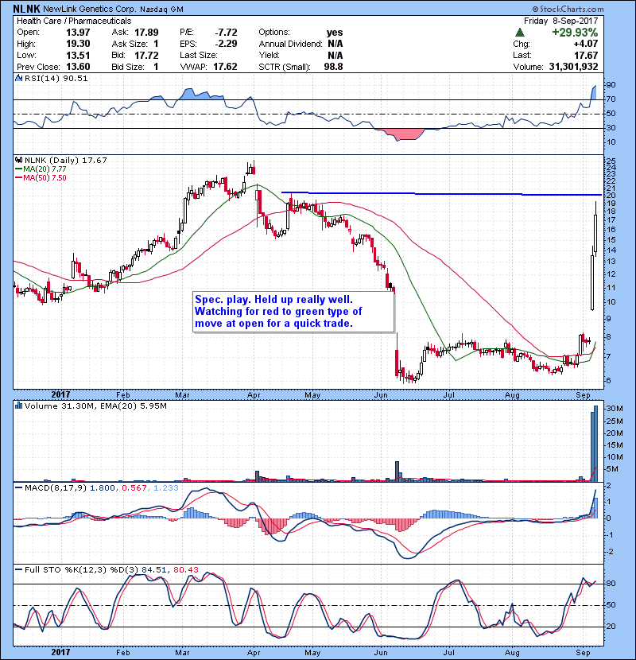Click the blue horizontal resistance line near 20
The image size is (636, 660).
[x=441, y=193]
